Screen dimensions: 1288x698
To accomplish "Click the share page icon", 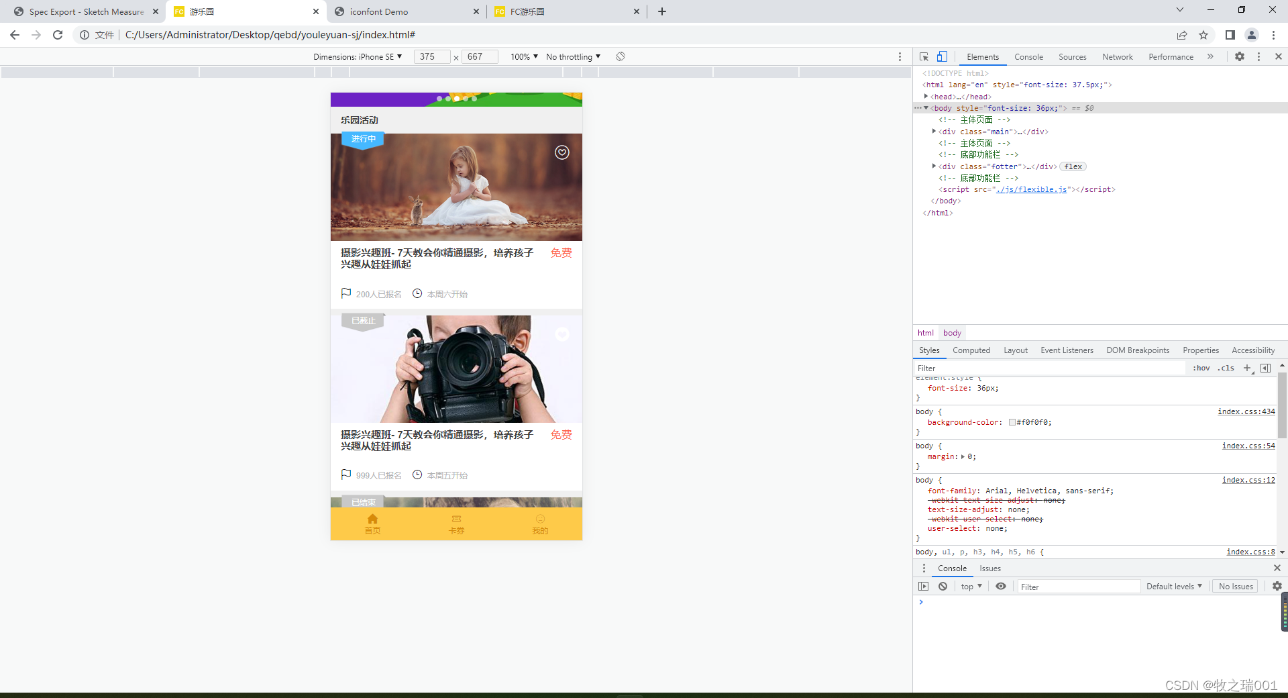I will (1182, 35).
